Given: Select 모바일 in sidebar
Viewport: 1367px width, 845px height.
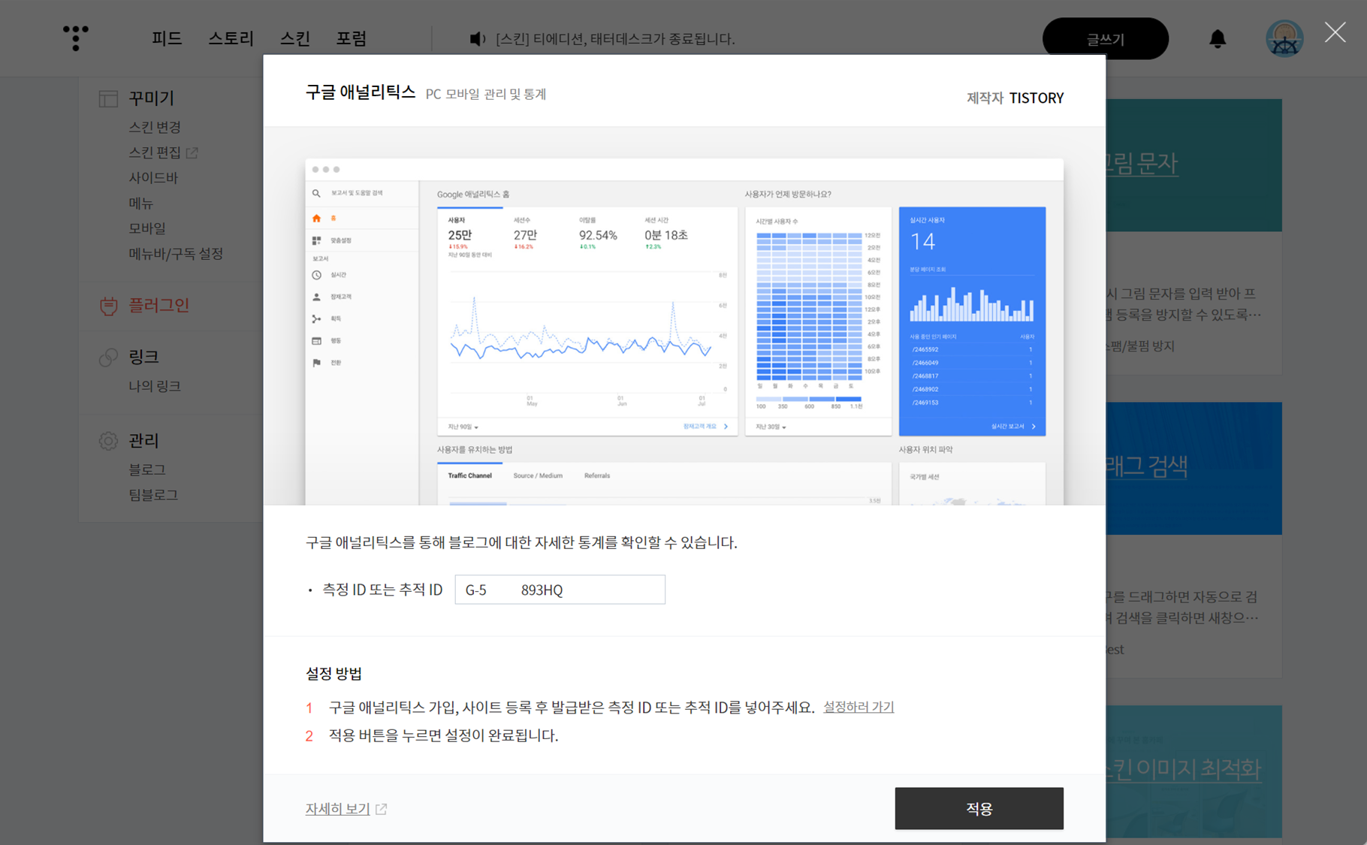Looking at the screenshot, I should (147, 228).
